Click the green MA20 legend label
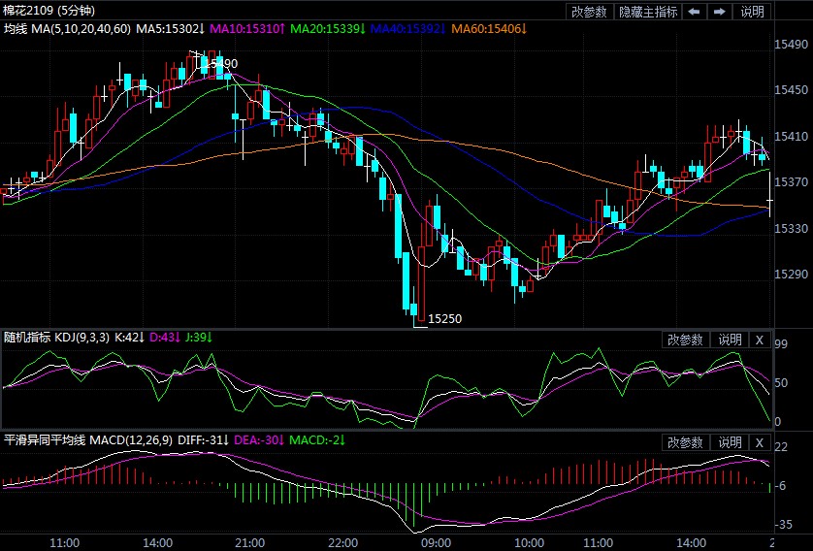The width and height of the screenshot is (813, 551). 327,30
